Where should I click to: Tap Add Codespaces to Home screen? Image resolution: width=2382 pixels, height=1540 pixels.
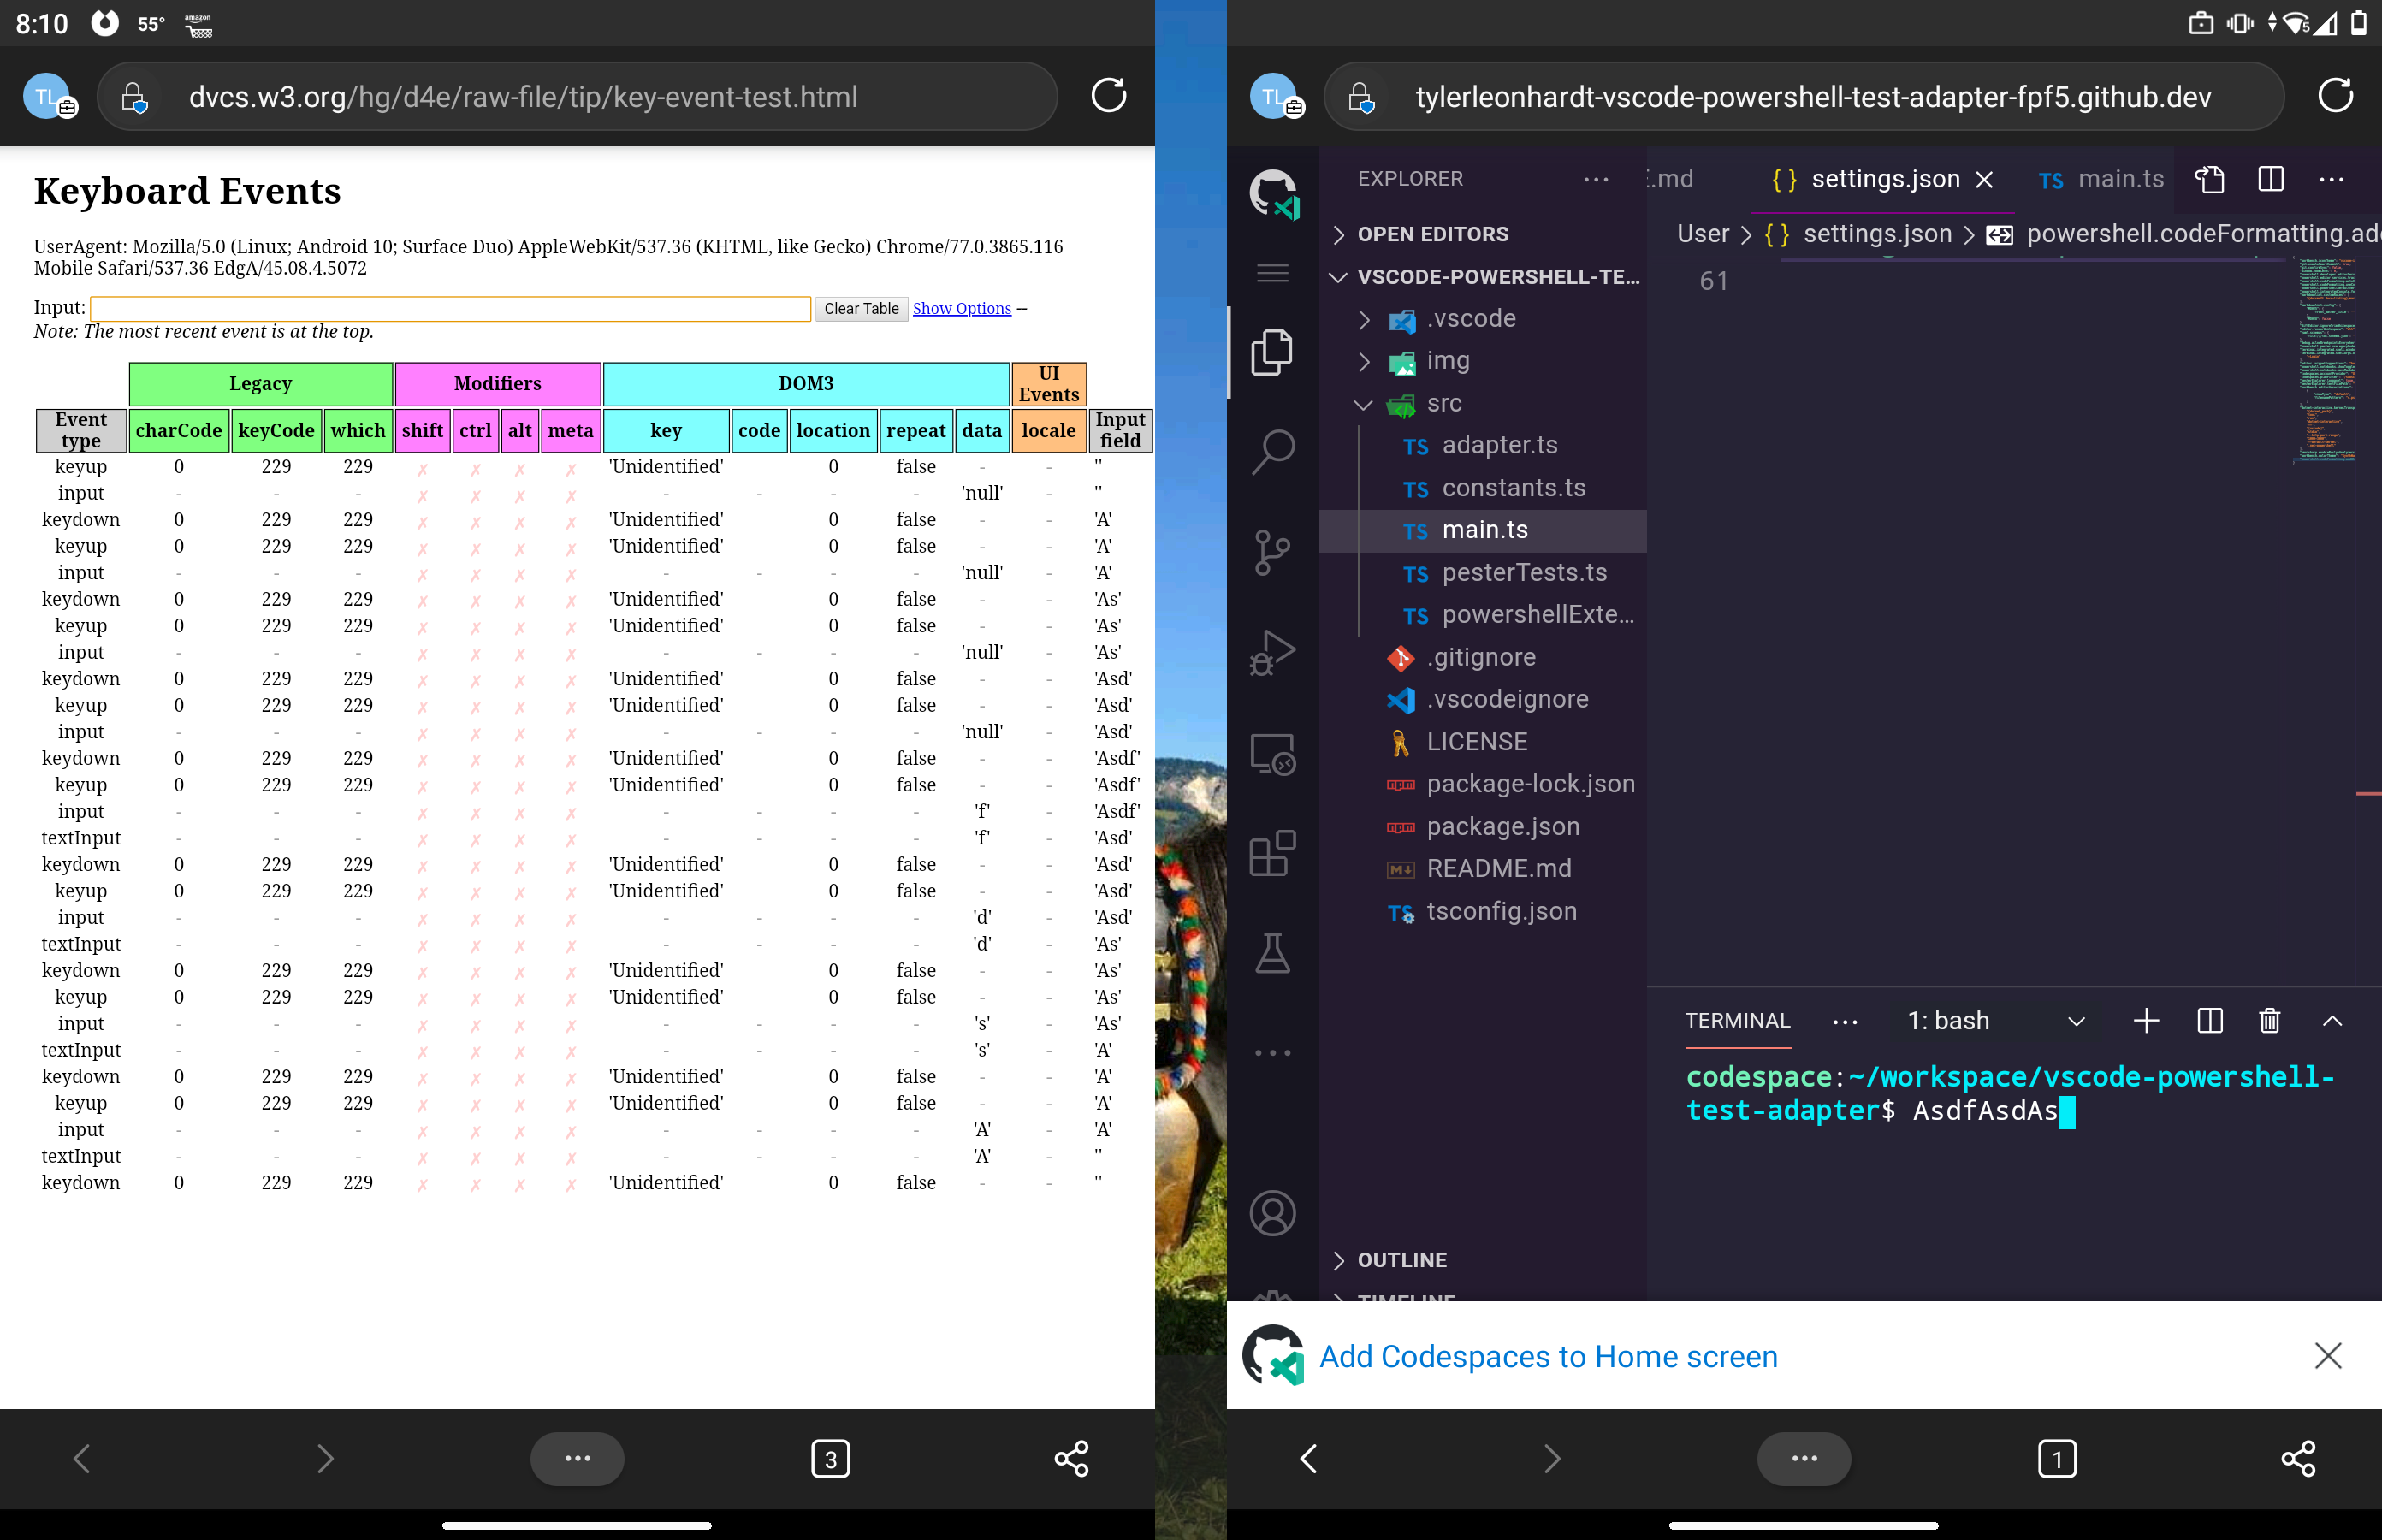(1548, 1356)
